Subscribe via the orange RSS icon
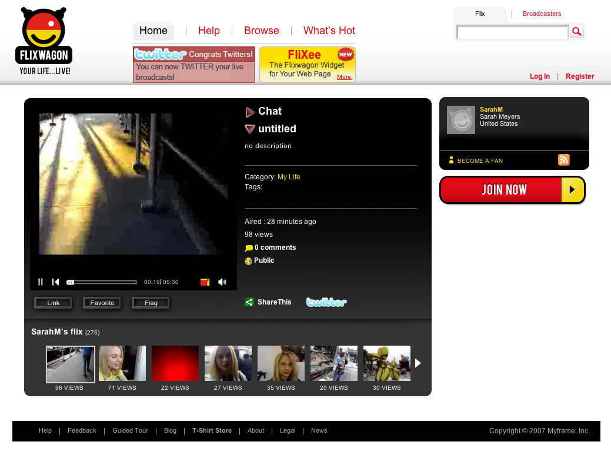Screen dimensions: 611x455 coord(564,160)
